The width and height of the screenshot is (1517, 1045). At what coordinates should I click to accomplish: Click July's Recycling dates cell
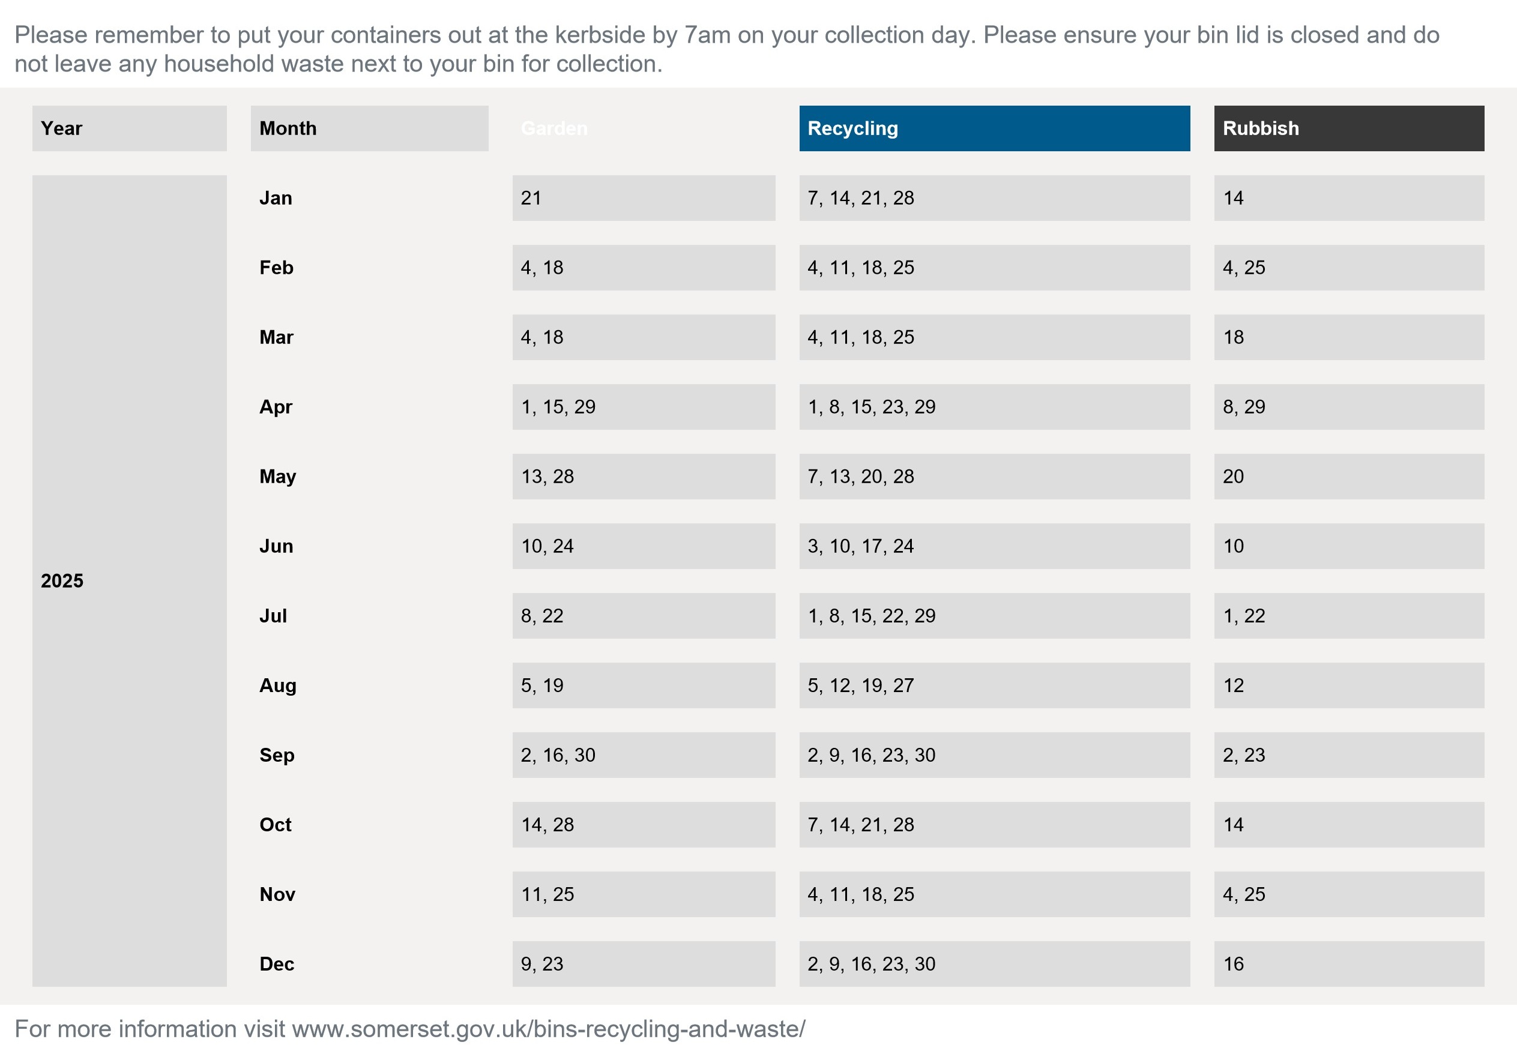(x=994, y=615)
